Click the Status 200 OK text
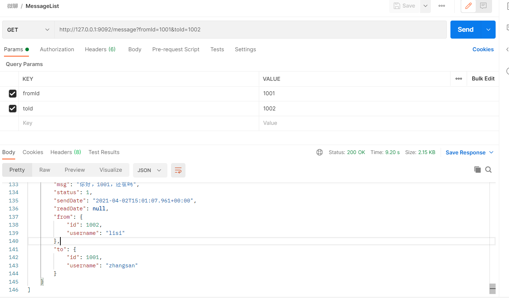 (347, 152)
